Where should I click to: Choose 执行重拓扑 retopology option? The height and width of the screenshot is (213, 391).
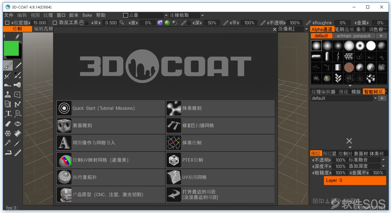point(111,177)
